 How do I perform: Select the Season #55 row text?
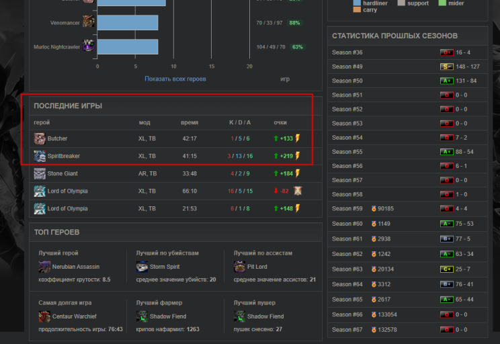tap(347, 152)
